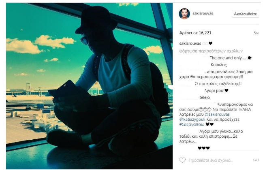Open the #Σαςαγαπαω hashtag link
Viewport: 265px width, 170px height.
coord(192,124)
